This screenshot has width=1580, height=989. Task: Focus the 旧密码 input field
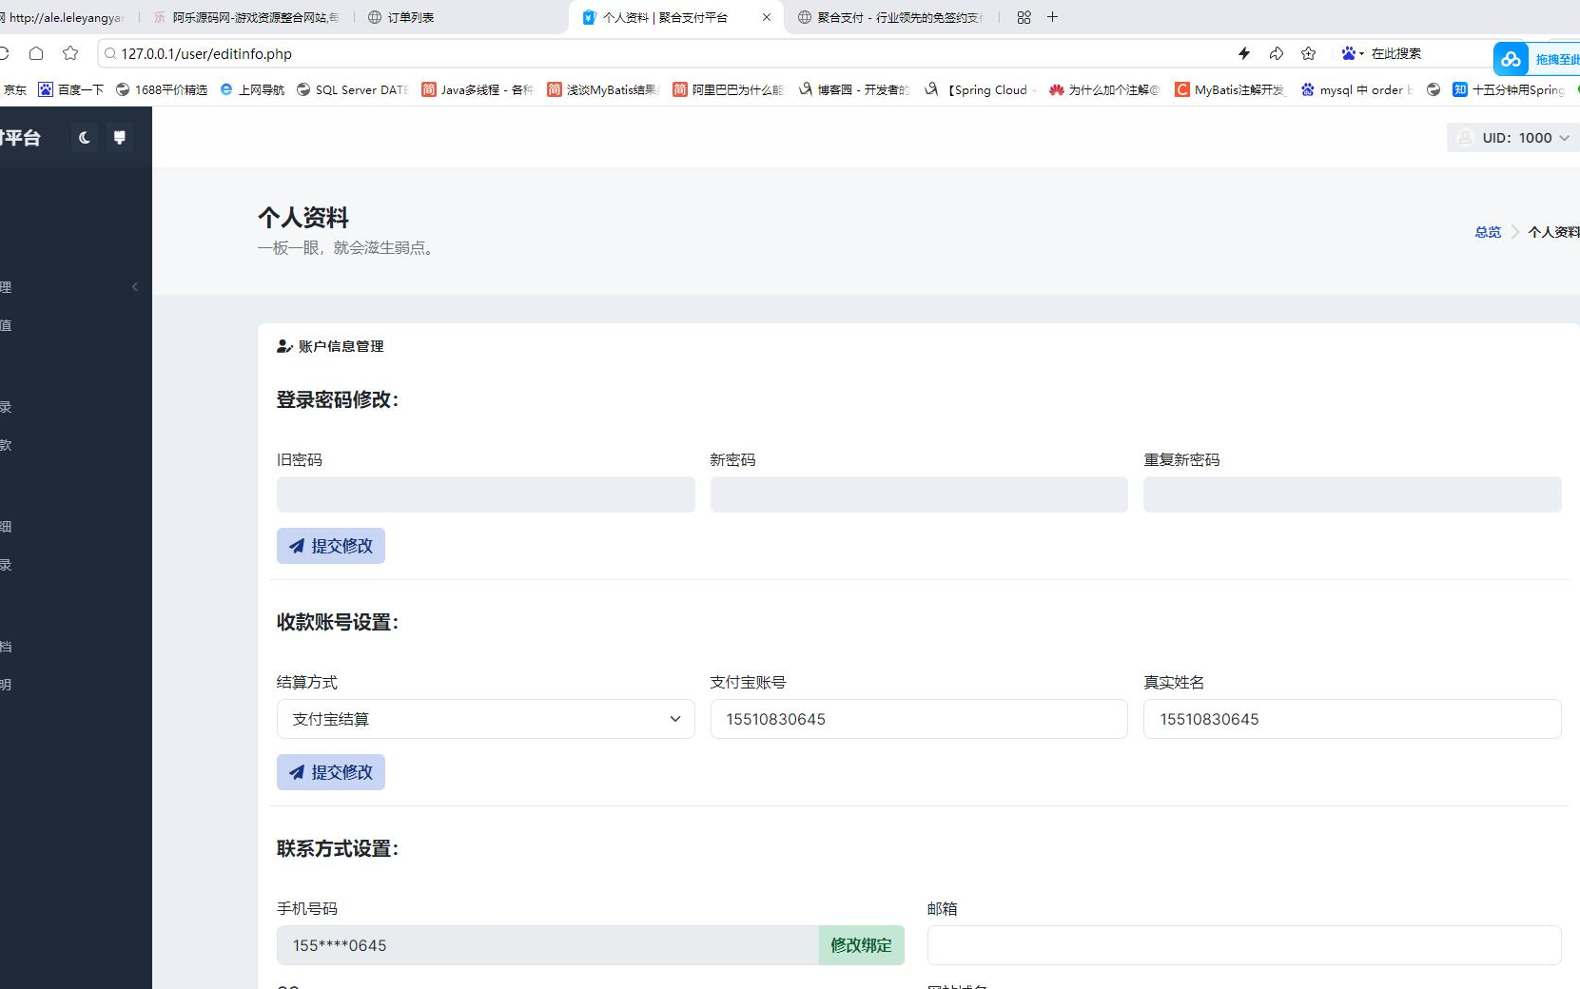[486, 494]
